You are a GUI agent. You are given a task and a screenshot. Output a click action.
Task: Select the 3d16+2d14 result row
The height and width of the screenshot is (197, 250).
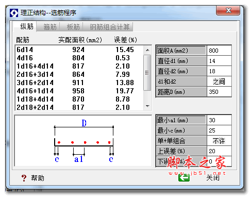pyautogui.click(x=79, y=83)
